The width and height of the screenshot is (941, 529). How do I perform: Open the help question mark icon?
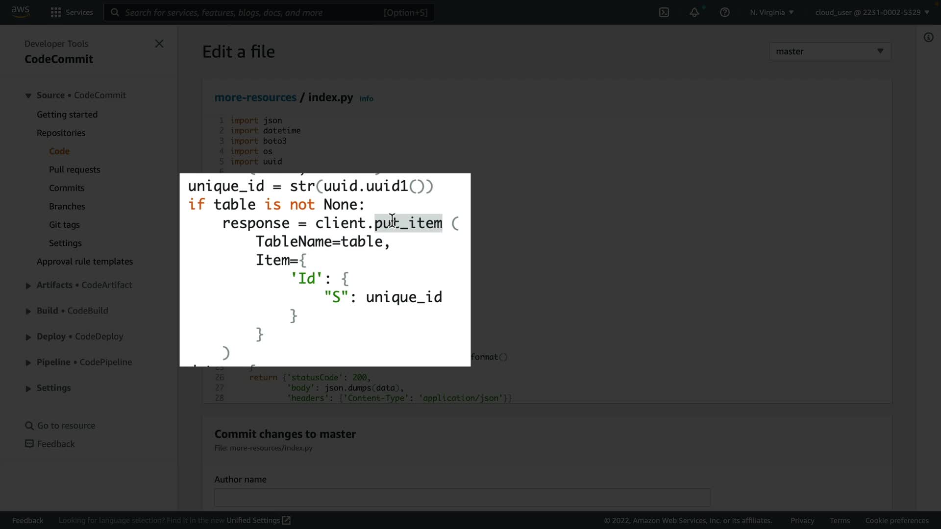click(x=725, y=12)
